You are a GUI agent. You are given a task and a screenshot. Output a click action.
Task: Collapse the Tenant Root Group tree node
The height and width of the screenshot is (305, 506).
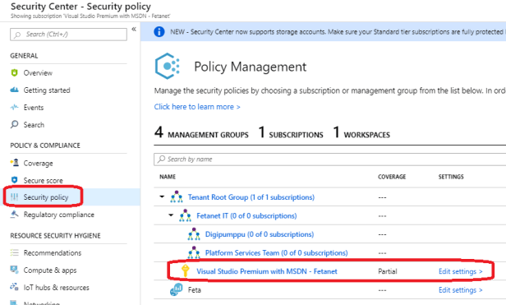[162, 196]
